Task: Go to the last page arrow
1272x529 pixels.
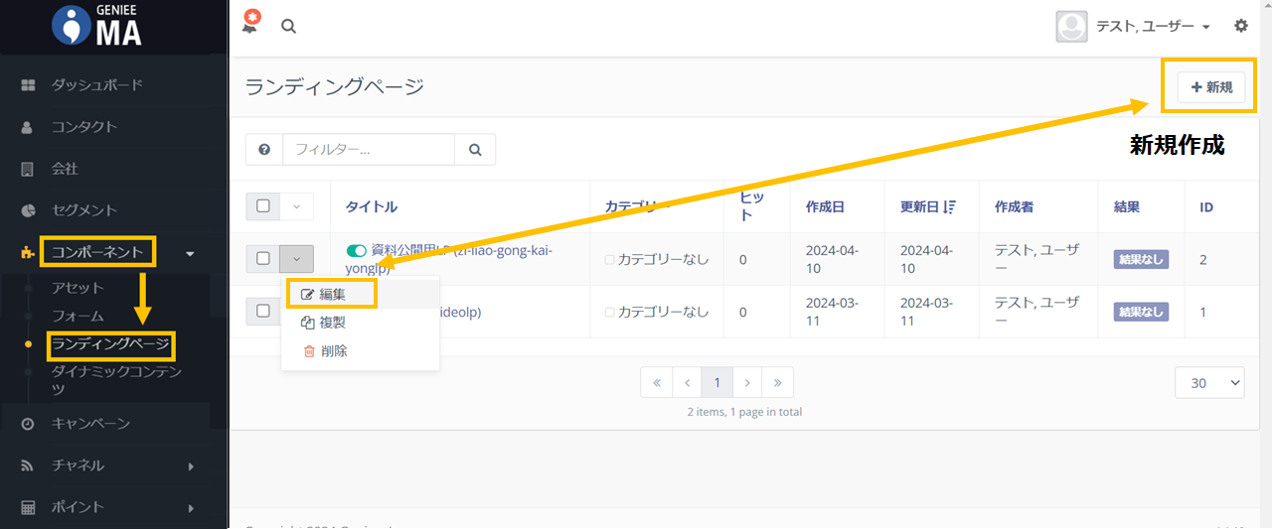Action: click(x=777, y=382)
